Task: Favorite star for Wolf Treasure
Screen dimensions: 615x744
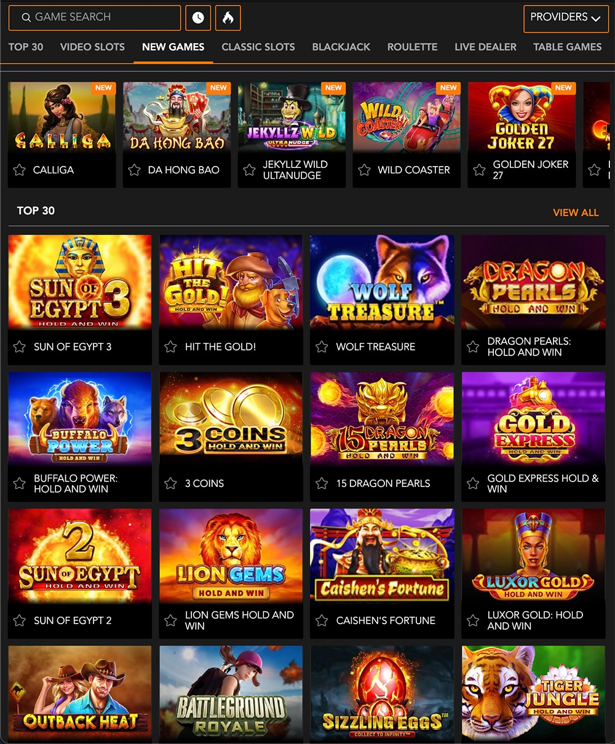Action: coord(322,347)
